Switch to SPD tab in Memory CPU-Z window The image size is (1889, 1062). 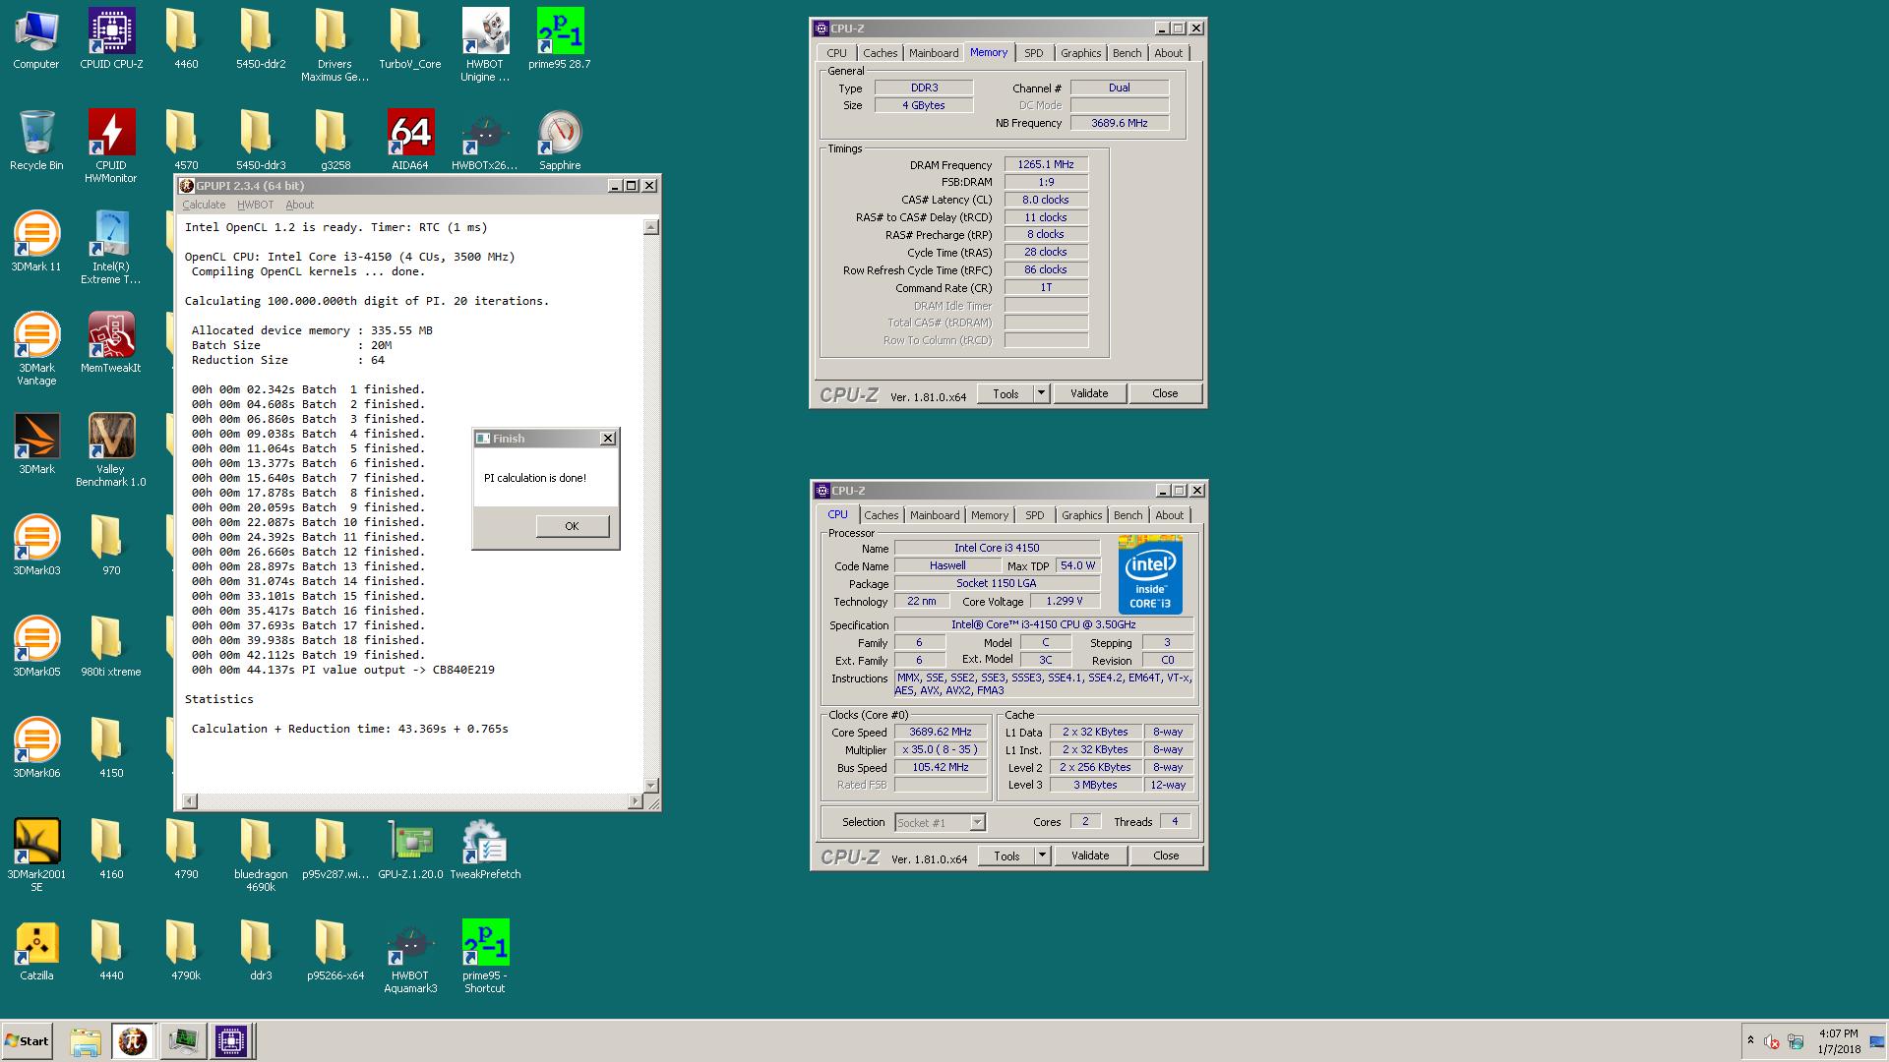tap(1033, 53)
